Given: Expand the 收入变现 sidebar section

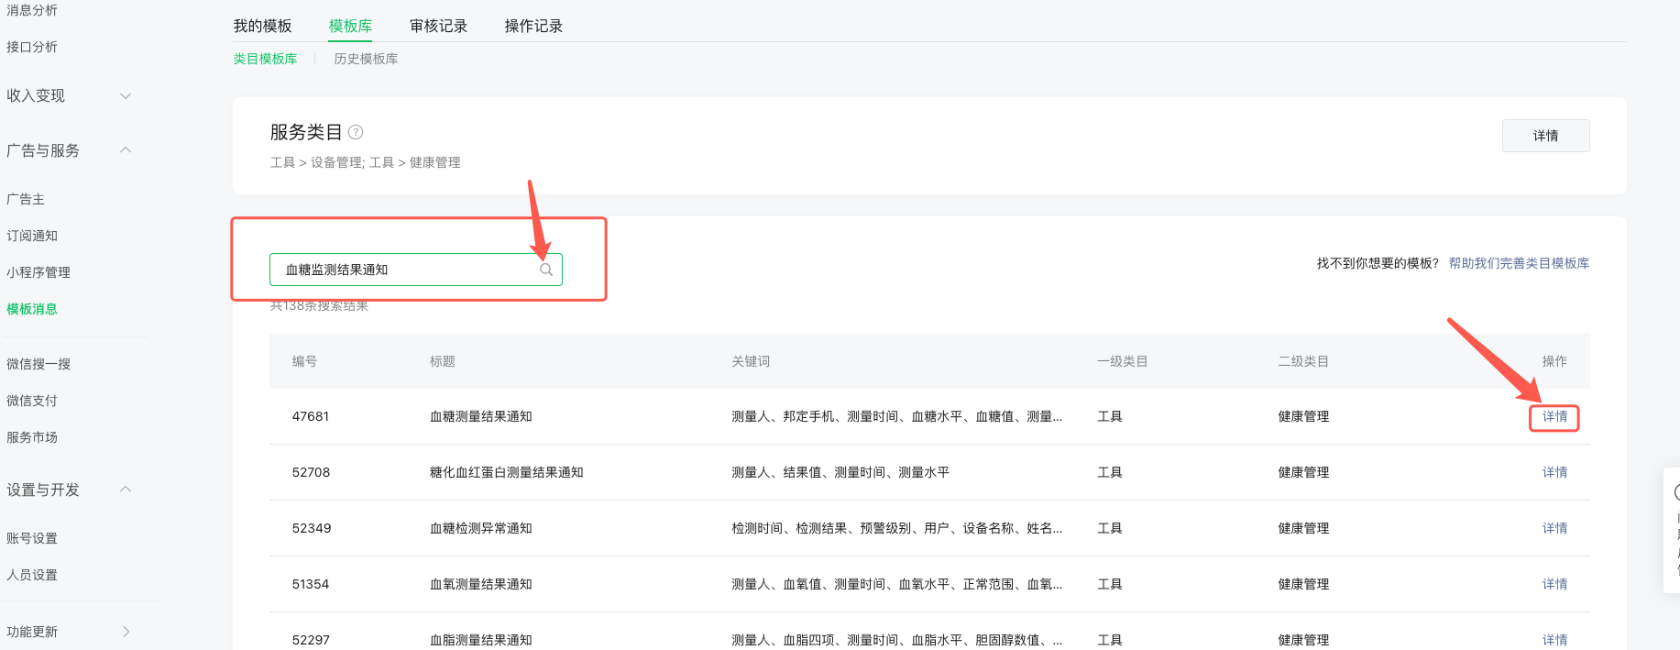Looking at the screenshot, I should coord(126,95).
